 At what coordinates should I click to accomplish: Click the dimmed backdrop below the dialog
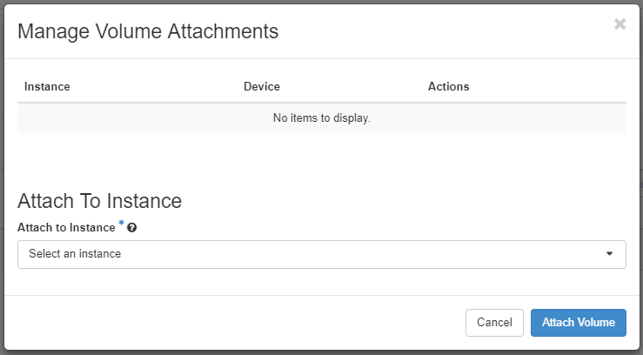pyautogui.click(x=321, y=352)
